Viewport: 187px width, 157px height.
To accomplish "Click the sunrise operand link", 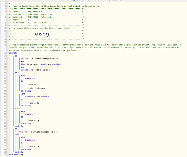I will [56, 64].
